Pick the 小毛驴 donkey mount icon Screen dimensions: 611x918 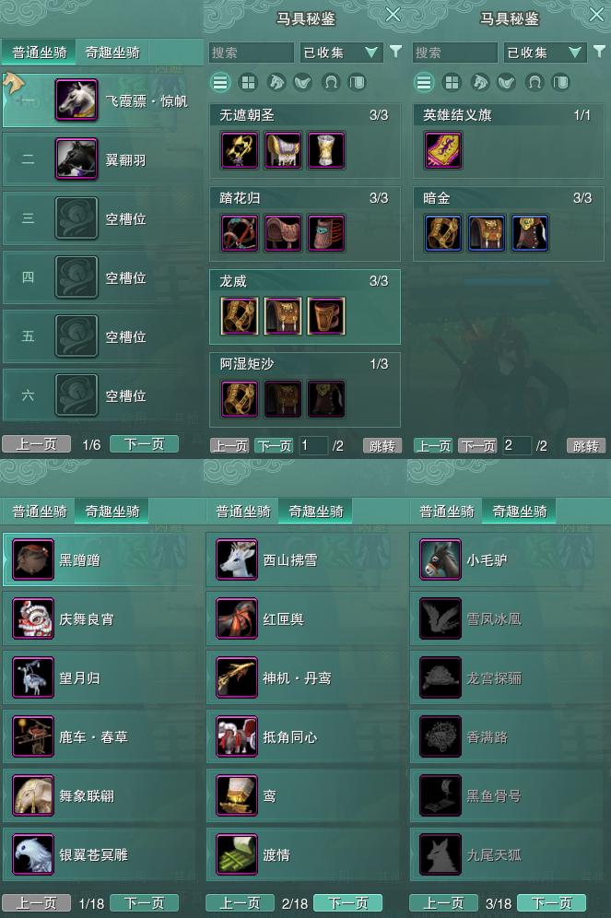point(441,559)
